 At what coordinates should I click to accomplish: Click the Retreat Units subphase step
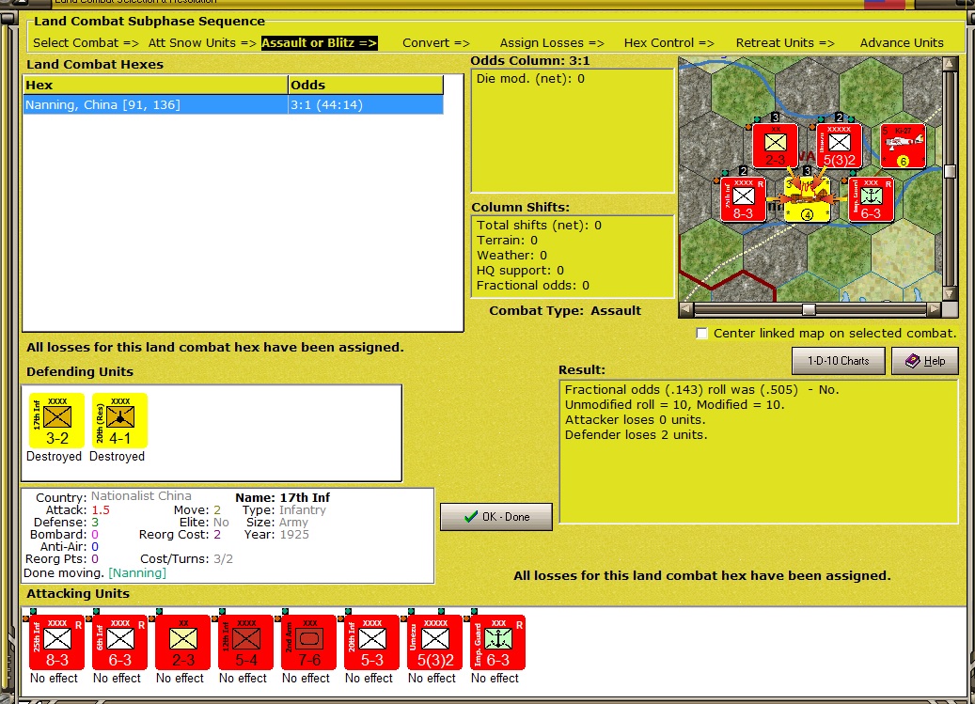pos(785,43)
